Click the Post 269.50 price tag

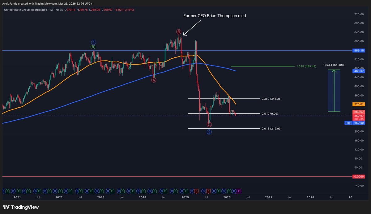(x=354, y=122)
